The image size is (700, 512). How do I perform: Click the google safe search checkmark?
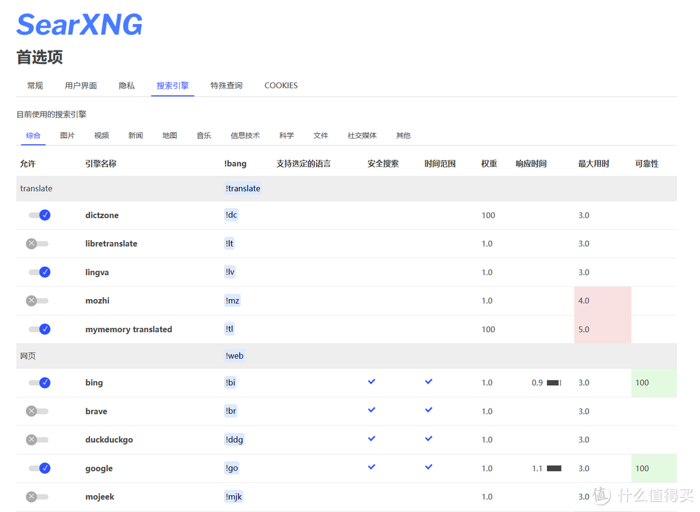coord(371,467)
